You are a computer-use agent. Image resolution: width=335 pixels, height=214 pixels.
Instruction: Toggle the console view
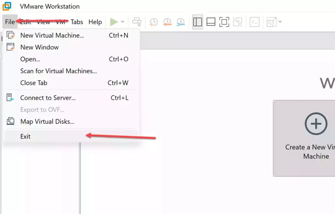pos(254,22)
